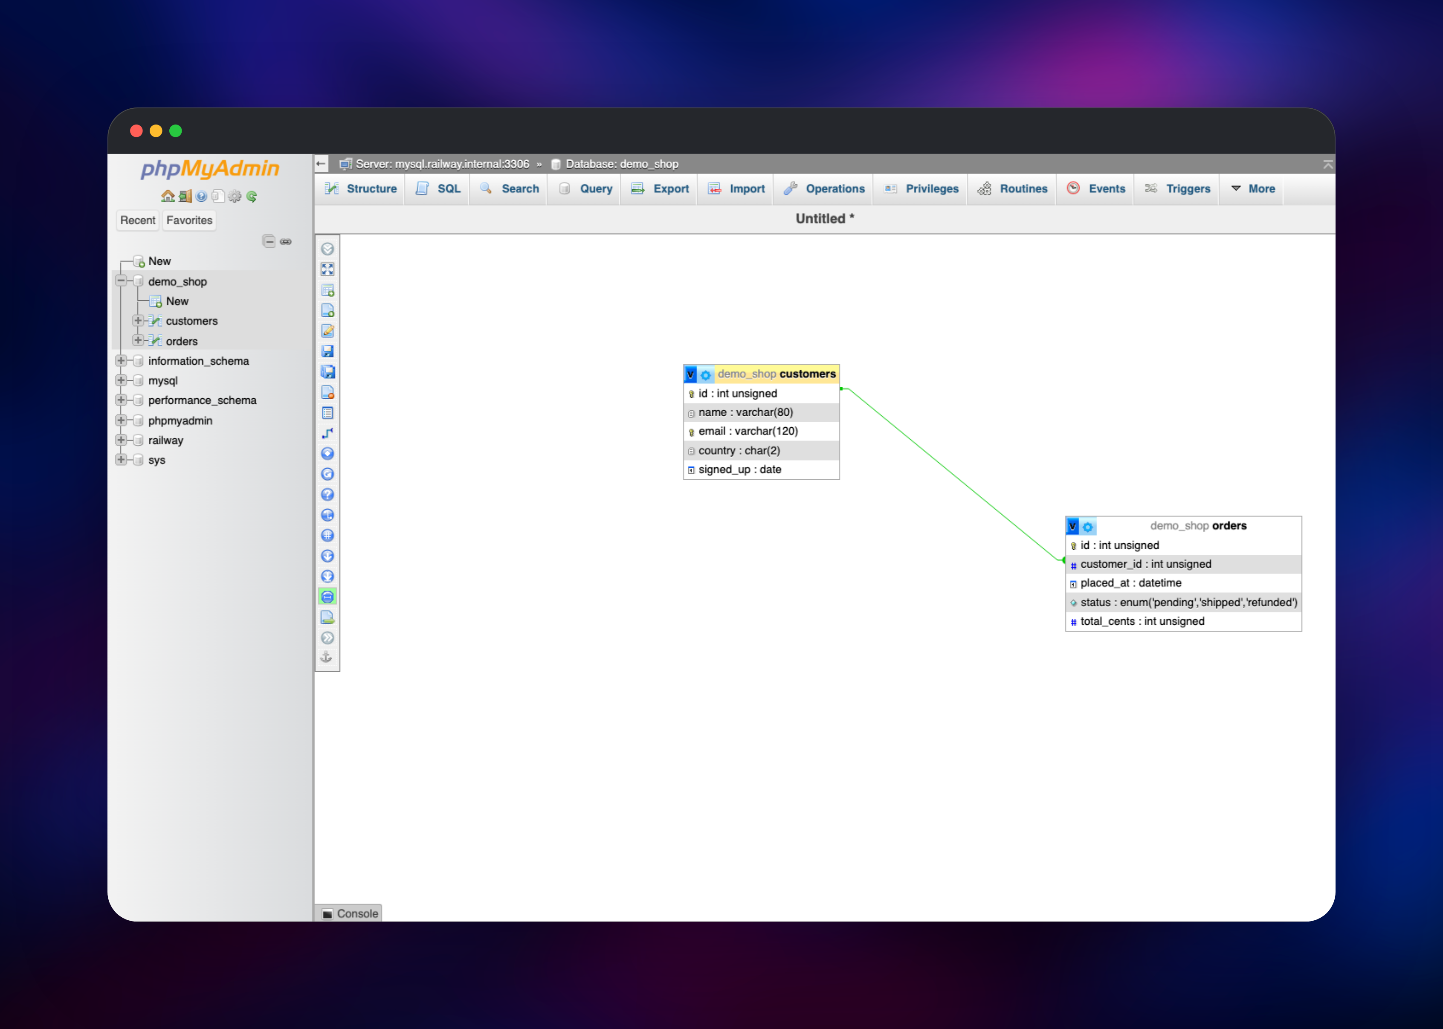Create a new designer page
Screen dimensions: 1443x1029
(x=327, y=310)
